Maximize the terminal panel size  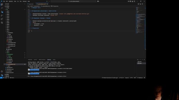pos(142,59)
